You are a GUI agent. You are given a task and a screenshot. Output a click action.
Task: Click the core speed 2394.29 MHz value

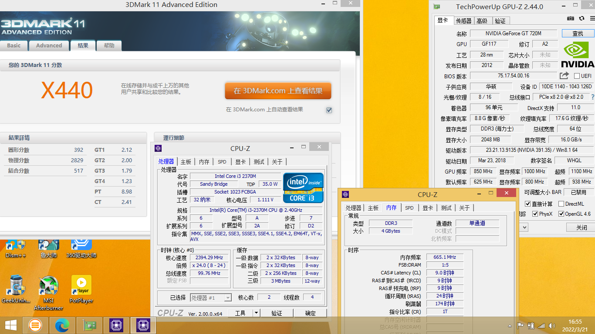click(210, 257)
